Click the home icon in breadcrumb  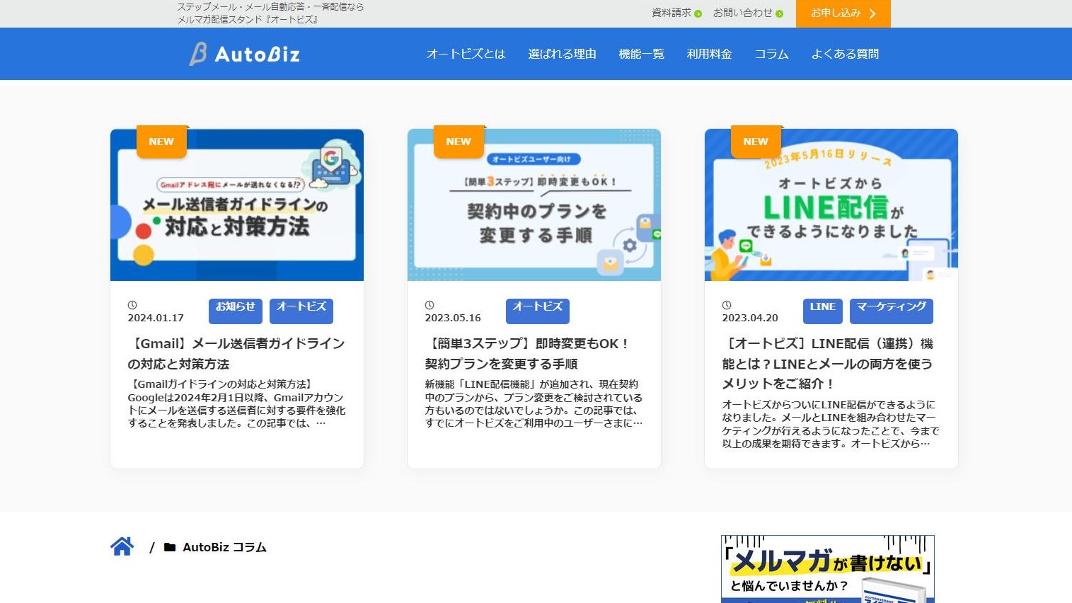click(122, 546)
